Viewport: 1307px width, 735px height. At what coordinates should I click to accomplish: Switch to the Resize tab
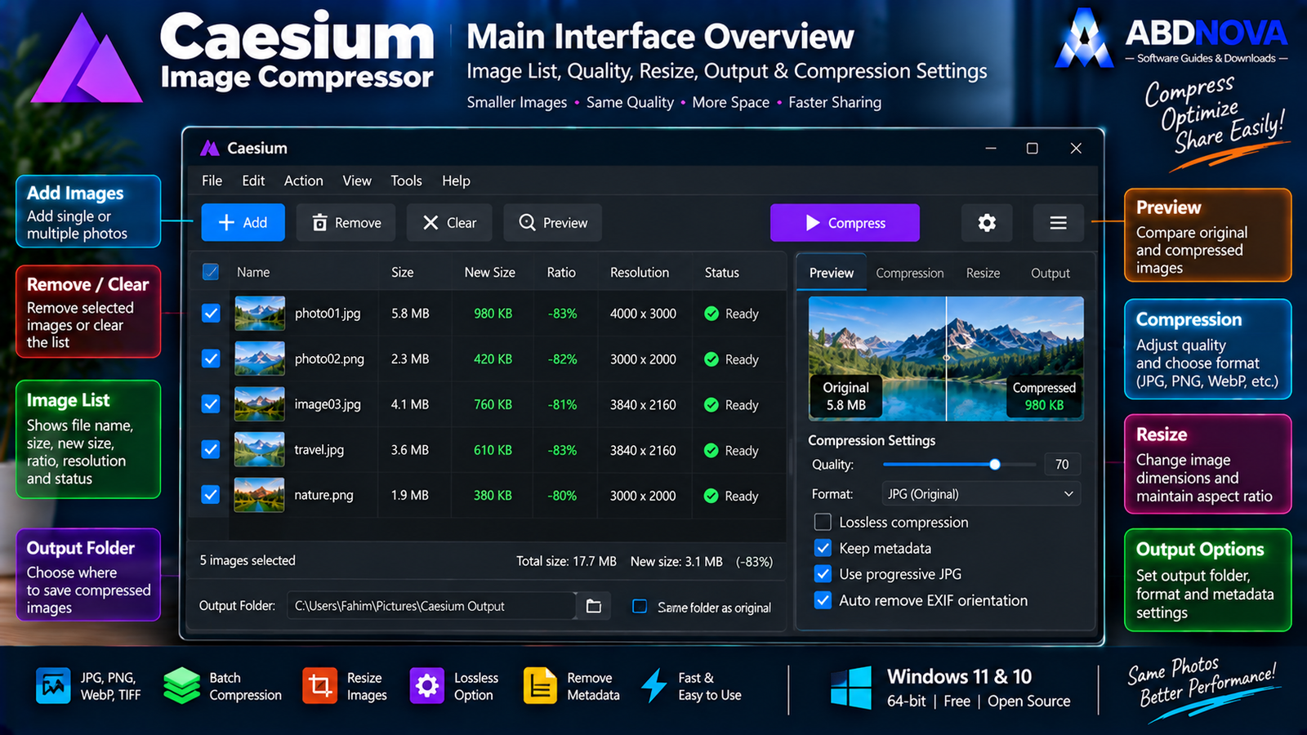[983, 274]
